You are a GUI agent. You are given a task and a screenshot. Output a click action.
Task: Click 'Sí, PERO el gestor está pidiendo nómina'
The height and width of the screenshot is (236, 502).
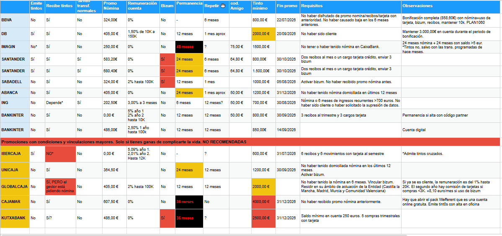pyautogui.click(x=61, y=186)
